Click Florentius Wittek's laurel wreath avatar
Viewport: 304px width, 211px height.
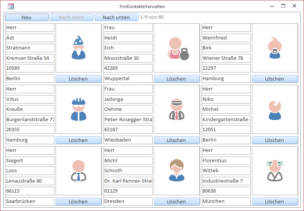(274, 171)
